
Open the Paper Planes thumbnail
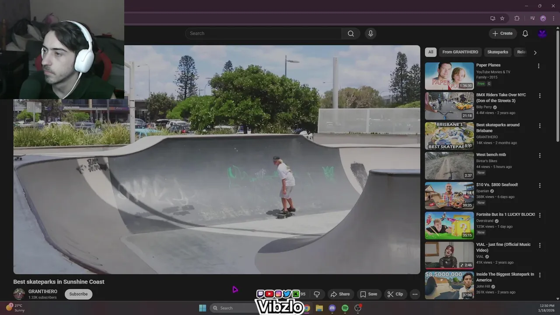tap(449, 76)
